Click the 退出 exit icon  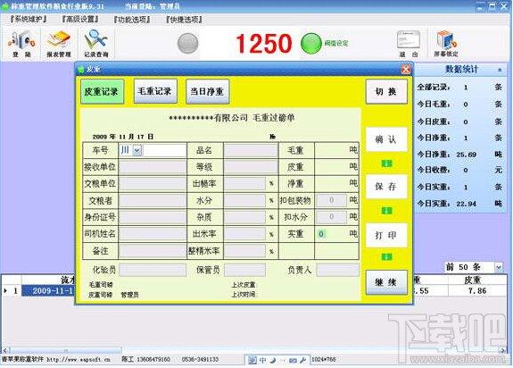pyautogui.click(x=409, y=44)
